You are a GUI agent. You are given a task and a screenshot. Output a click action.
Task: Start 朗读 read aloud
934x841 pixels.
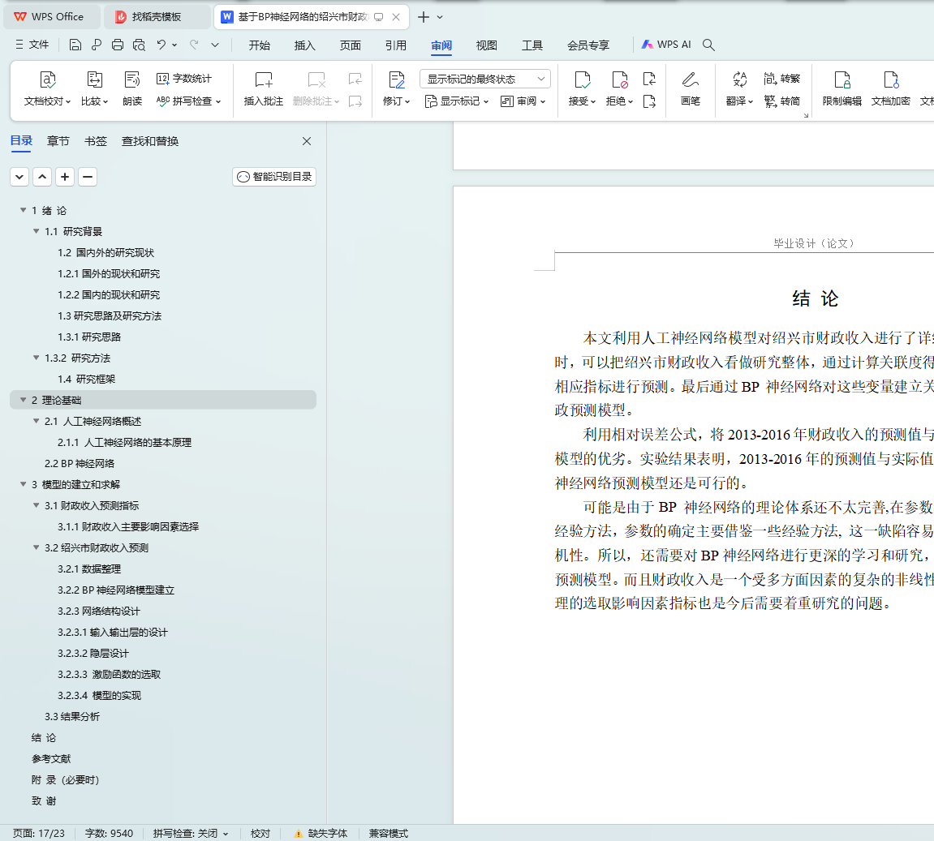pos(132,88)
